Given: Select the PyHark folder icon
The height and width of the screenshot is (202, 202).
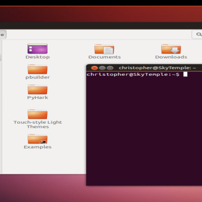Looking at the screenshot, I should coord(37,89).
